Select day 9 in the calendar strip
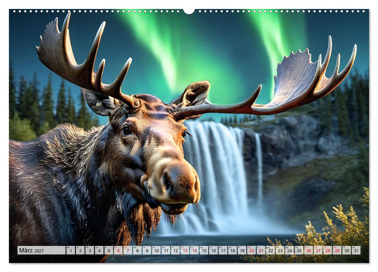 click(147, 250)
